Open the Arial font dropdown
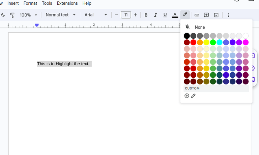The width and height of the screenshot is (259, 155). click(96, 15)
